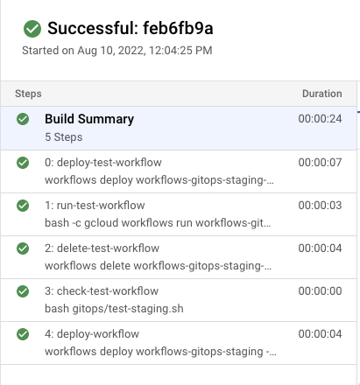The image size is (360, 385).
Task: Click the 00:00:04 duration of deploy-workflow
Action: pyautogui.click(x=320, y=334)
